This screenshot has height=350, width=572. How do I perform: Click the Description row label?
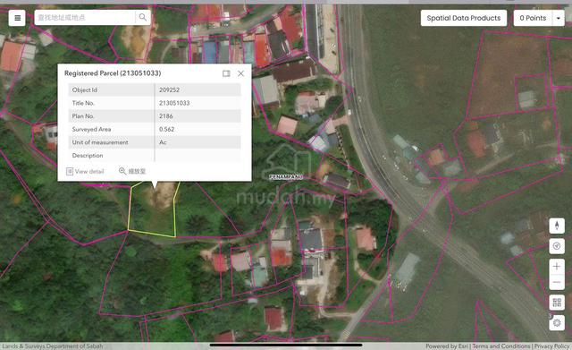[88, 156]
